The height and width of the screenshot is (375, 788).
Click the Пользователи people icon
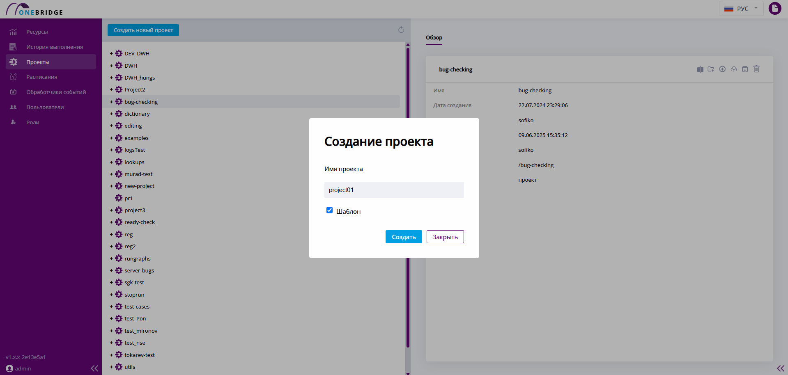click(13, 107)
